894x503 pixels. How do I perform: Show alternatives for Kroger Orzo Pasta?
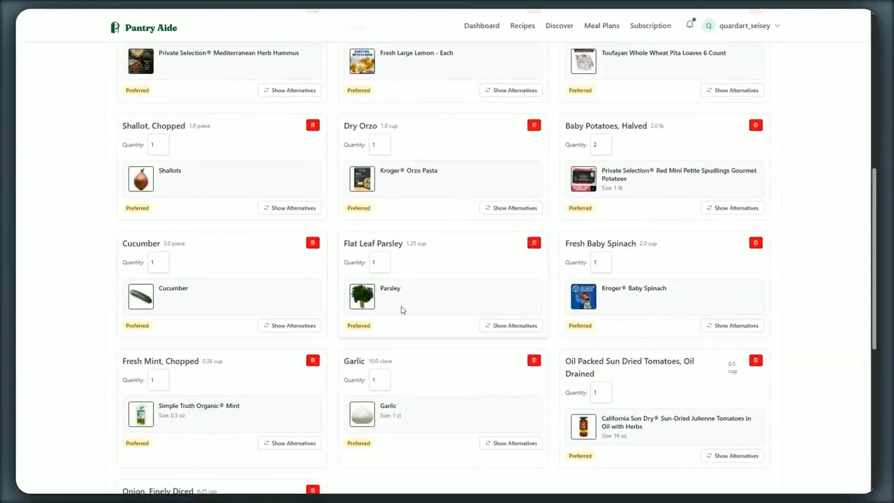511,208
